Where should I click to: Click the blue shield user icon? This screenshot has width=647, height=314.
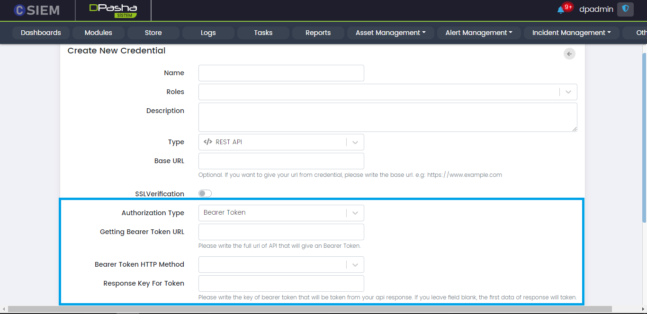coord(625,9)
